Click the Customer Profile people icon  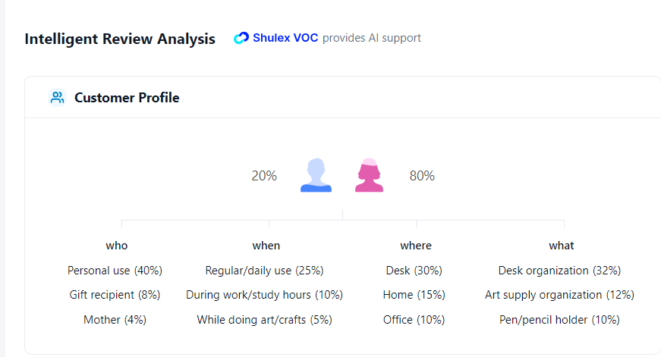pos(58,98)
